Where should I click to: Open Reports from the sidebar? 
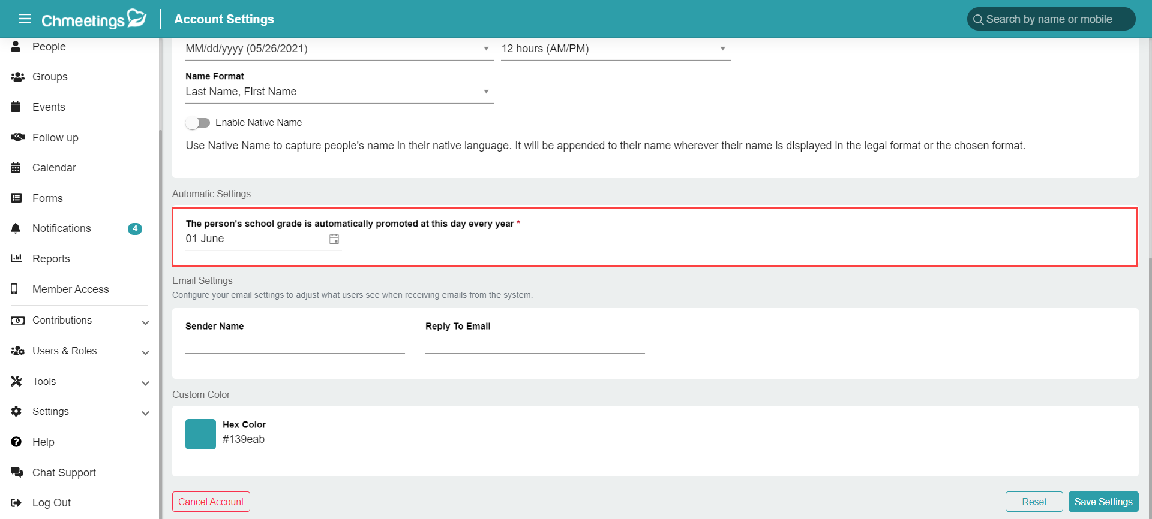(x=51, y=259)
